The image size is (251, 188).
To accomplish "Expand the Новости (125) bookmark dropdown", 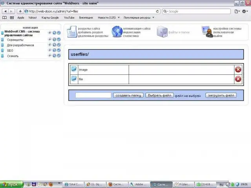I will coord(119,17).
